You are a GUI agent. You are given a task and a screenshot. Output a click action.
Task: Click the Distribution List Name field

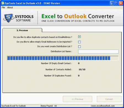coord(98,52)
